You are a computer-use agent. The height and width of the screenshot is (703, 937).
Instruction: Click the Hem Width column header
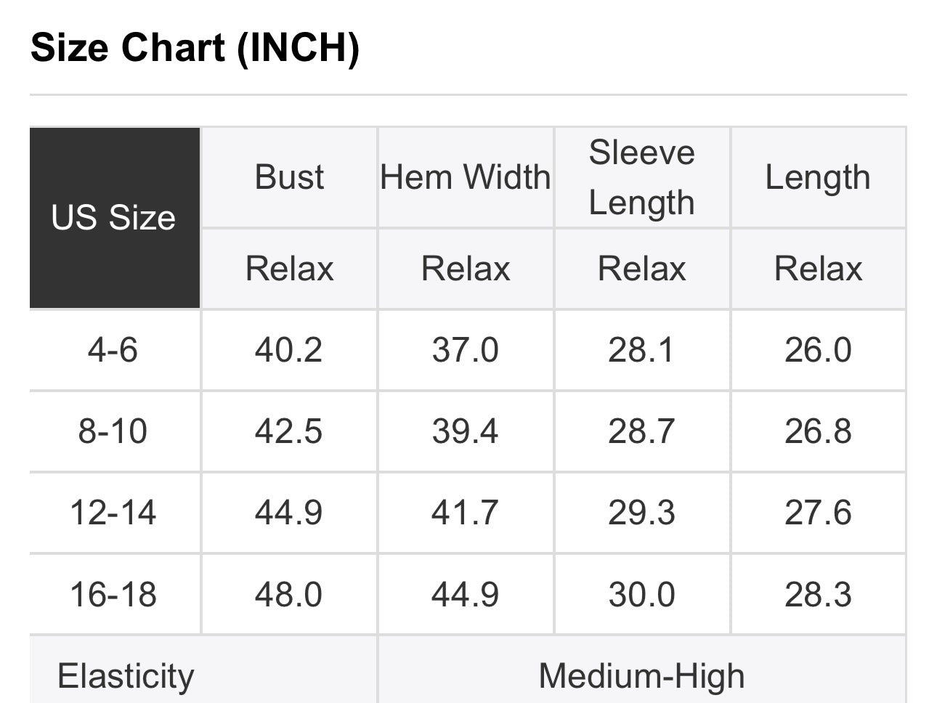(x=466, y=177)
